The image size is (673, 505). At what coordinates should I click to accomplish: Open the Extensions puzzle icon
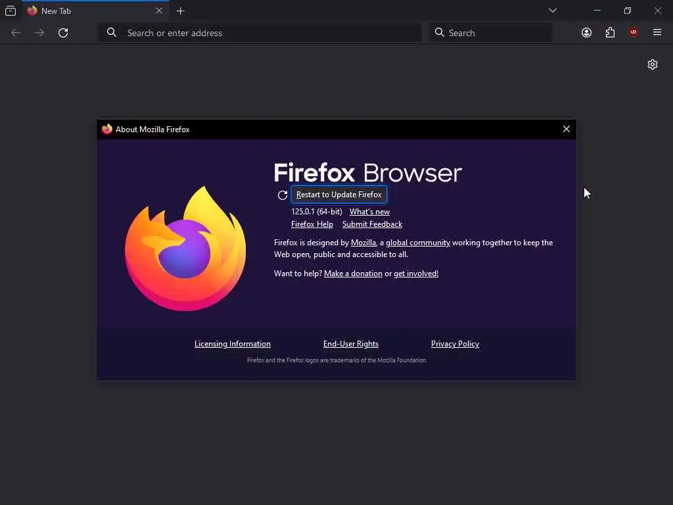point(610,33)
